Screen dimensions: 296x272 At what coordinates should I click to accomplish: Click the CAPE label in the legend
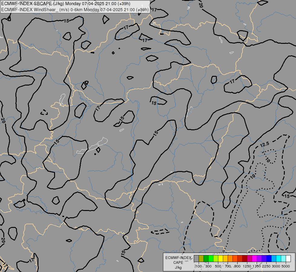(178, 263)
